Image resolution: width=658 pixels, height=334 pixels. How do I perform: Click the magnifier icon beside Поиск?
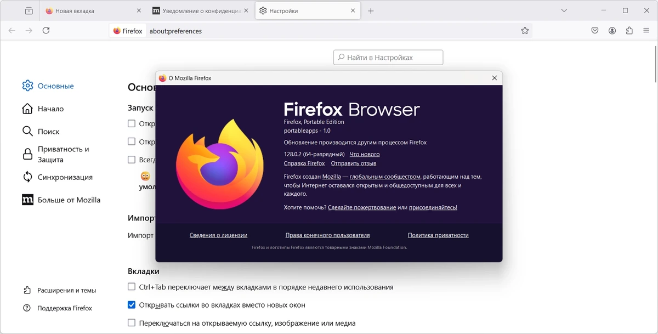27,131
